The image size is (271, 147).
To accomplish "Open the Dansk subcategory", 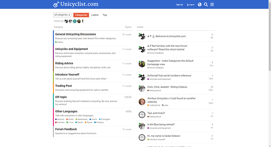I will point(79,123).
